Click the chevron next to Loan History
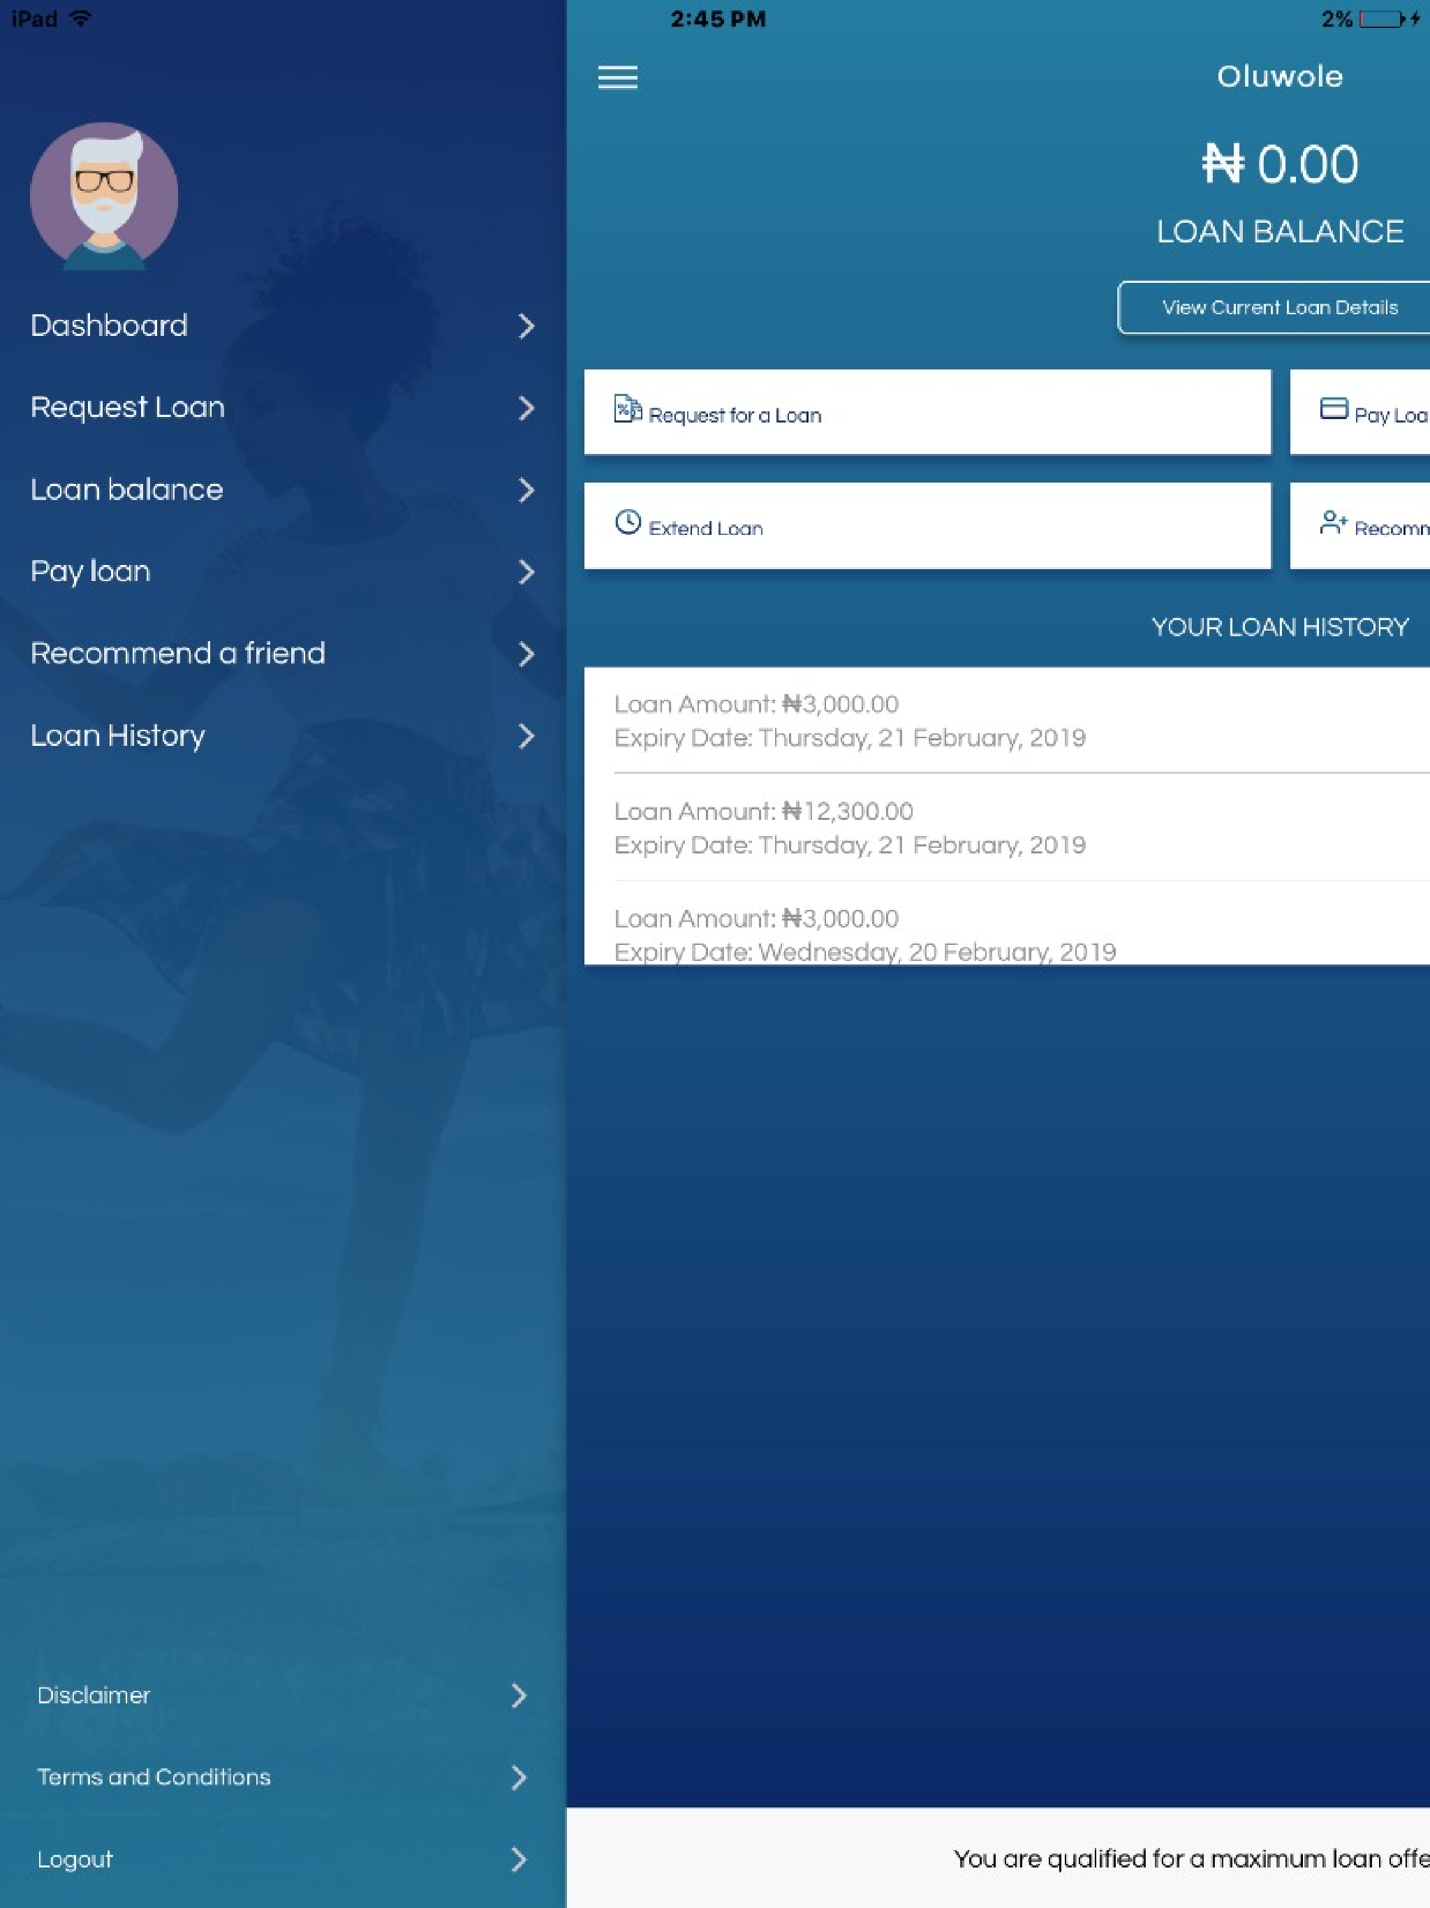The height and width of the screenshot is (1908, 1430). [x=525, y=736]
